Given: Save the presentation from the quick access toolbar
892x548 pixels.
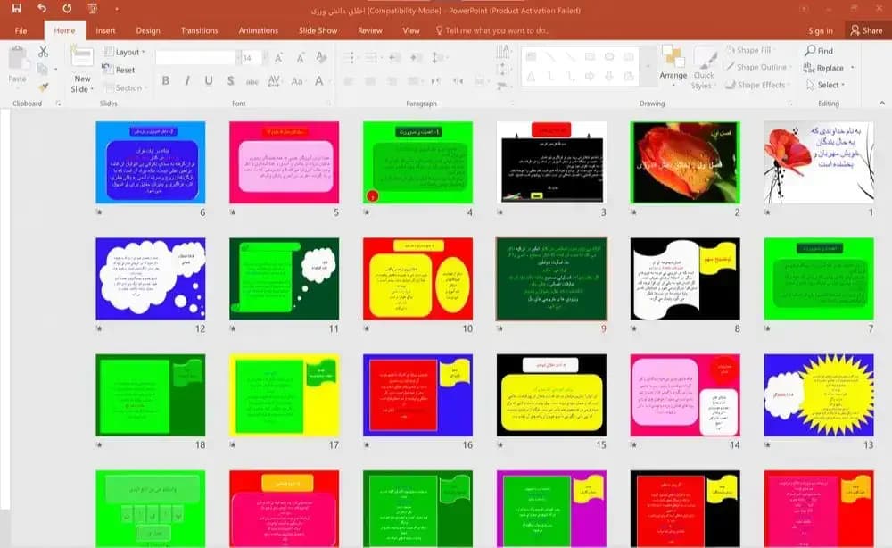Looking at the screenshot, I should 16,9.
